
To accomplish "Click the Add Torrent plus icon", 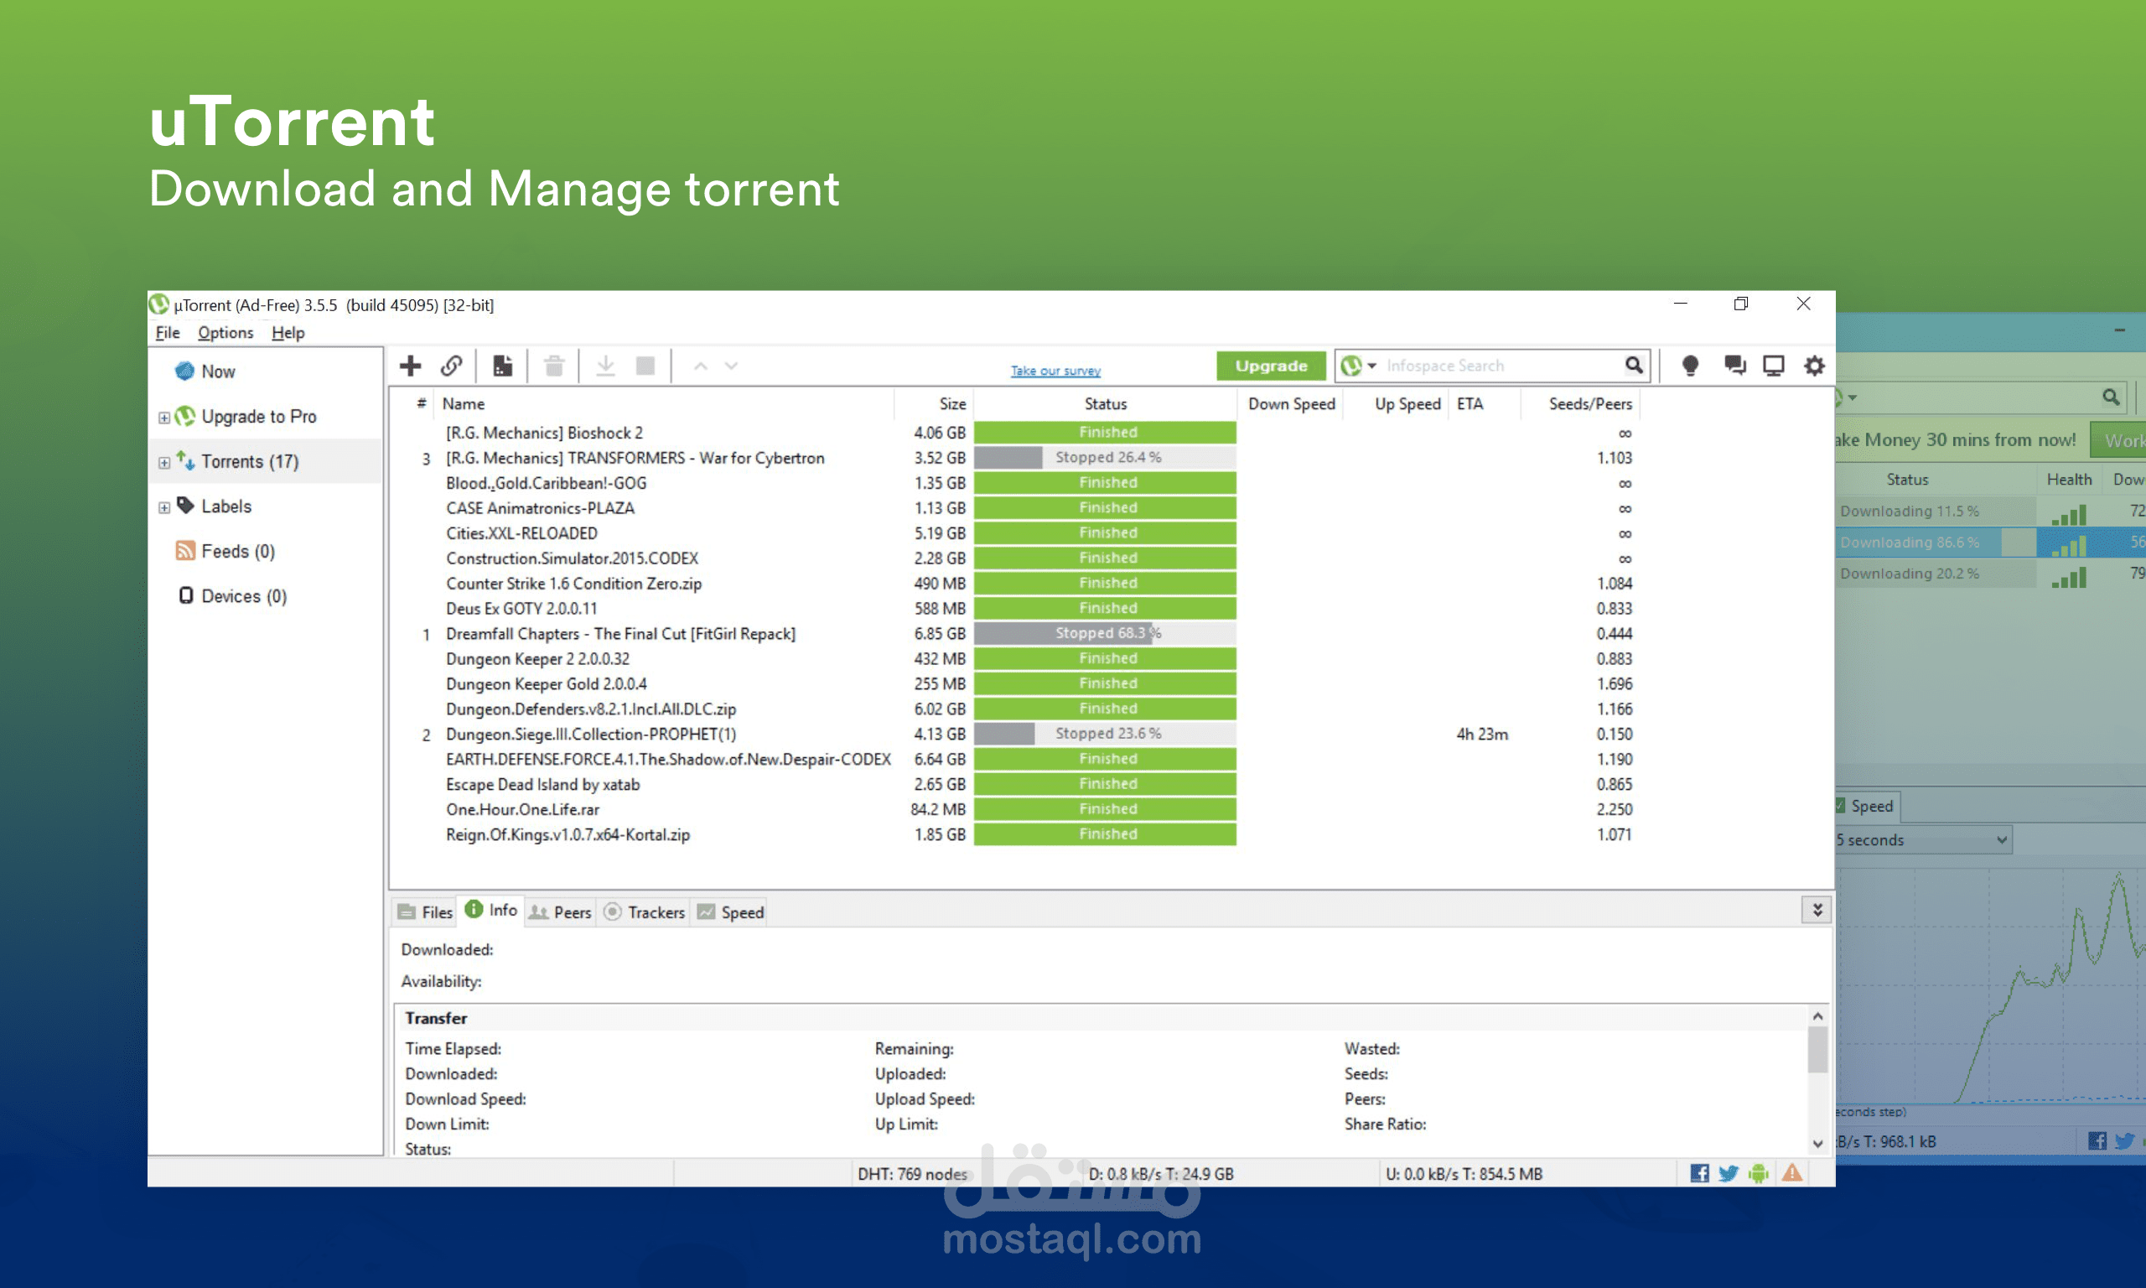I will [x=410, y=366].
